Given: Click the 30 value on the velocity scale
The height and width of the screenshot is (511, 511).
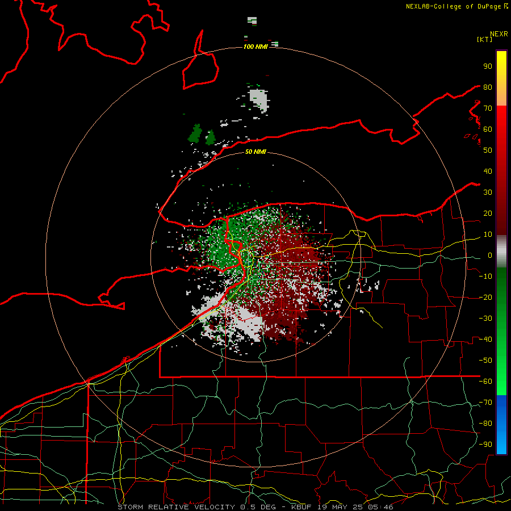Looking at the screenshot, I should [x=488, y=192].
